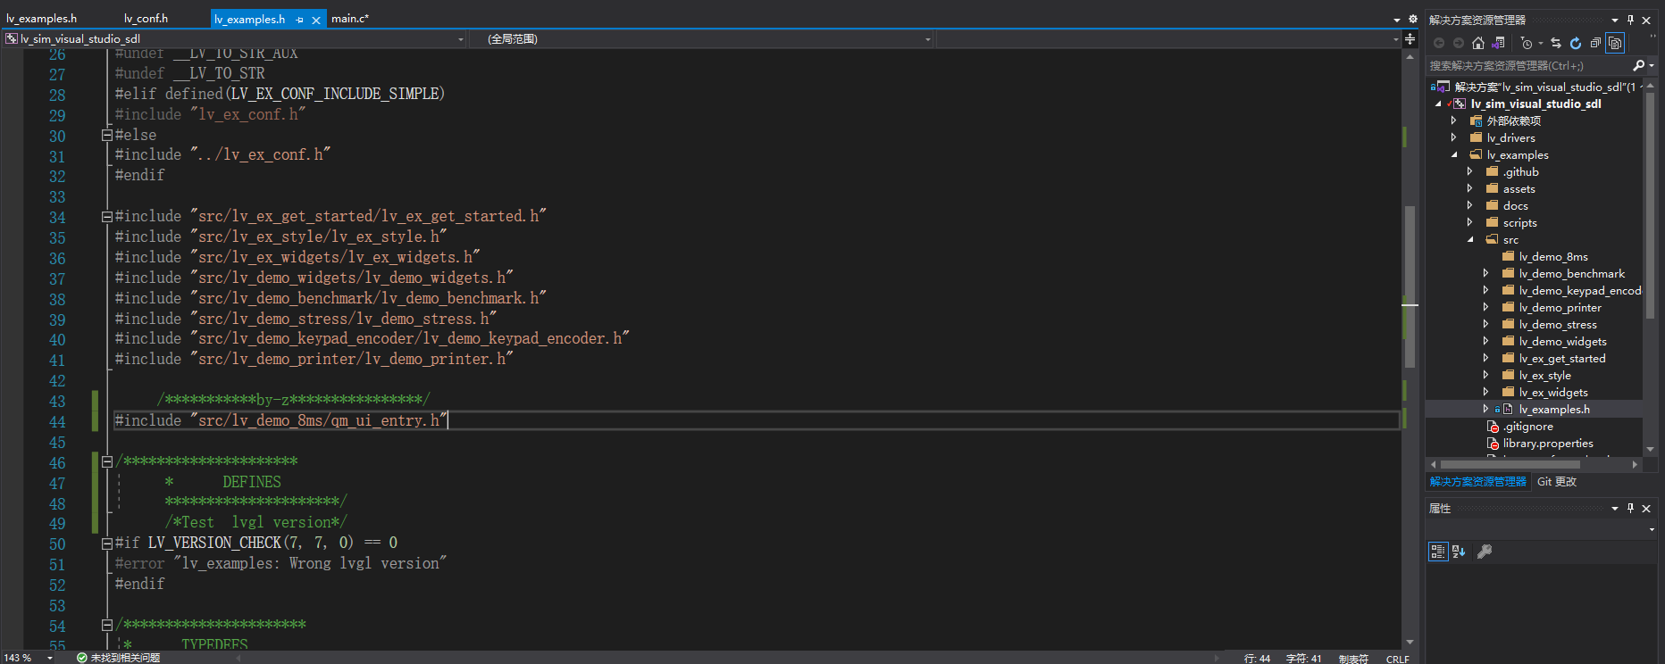This screenshot has height=664, width=1665.
Task: Toggle categorized view in Properties panel
Action: [1438, 552]
